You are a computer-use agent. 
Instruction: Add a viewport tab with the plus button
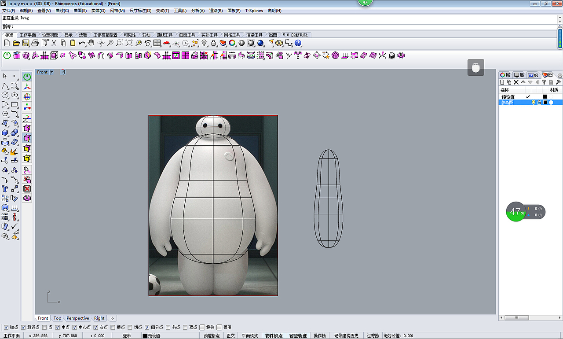pos(112,318)
